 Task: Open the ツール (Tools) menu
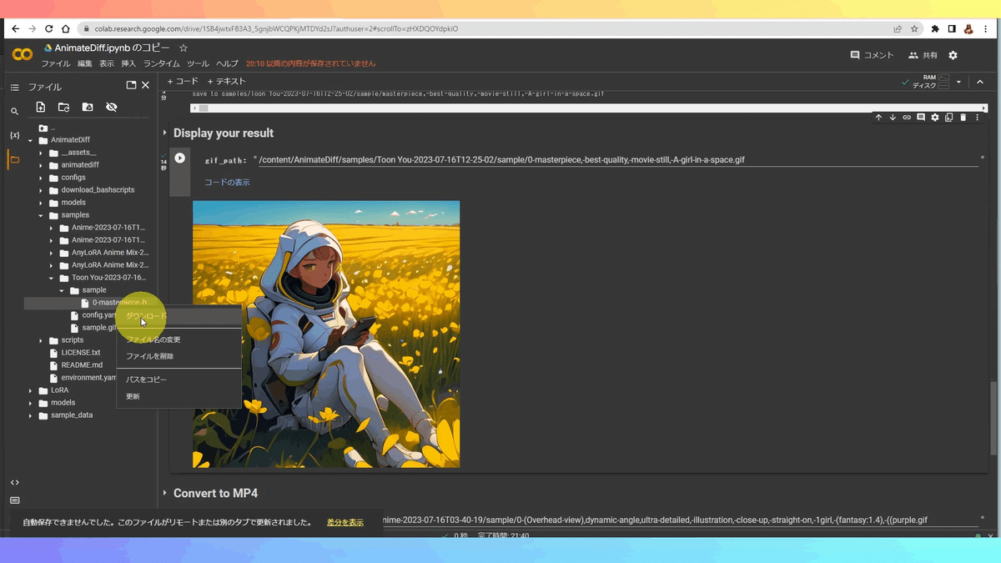point(198,63)
